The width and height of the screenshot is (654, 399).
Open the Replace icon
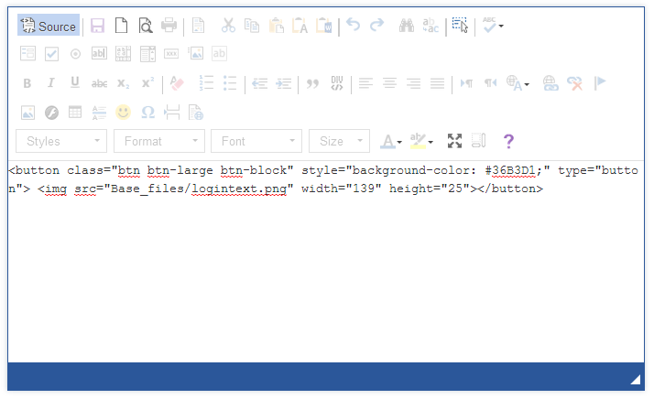(x=431, y=26)
